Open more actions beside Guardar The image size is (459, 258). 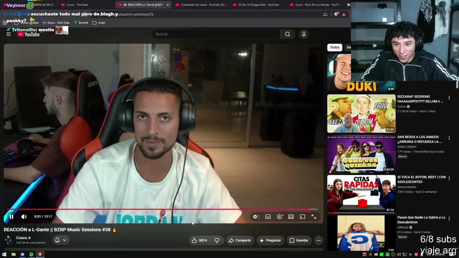[318, 240]
